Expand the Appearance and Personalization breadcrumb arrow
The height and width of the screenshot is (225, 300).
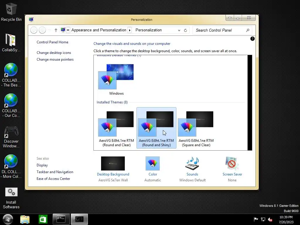(130, 30)
